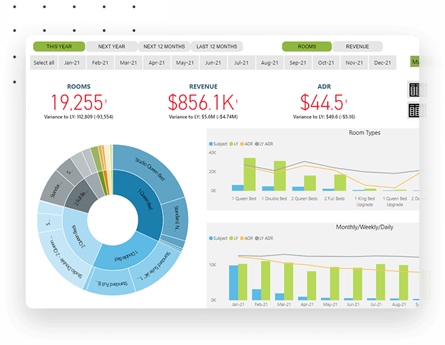Viewport: 445px width, 345px height.
Task: Filter by Nov-21 month
Action: [x=354, y=62]
